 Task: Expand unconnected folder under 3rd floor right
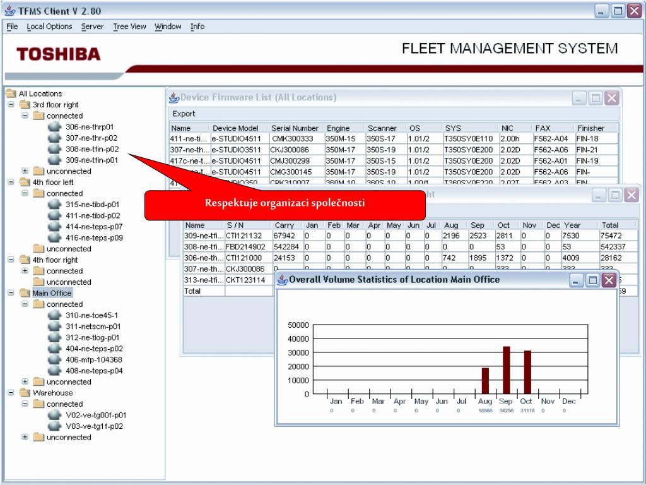tap(25, 171)
